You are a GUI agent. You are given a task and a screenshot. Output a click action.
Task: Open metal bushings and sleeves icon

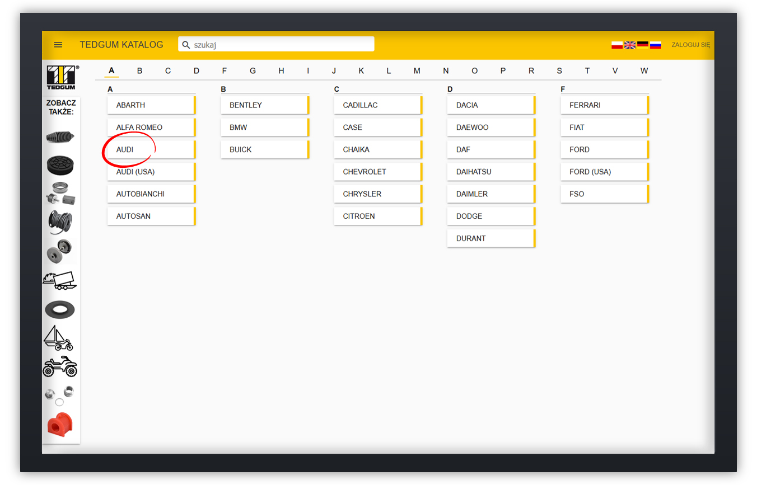(x=59, y=395)
